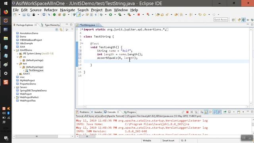Click the Clear Console icon

pyautogui.click(x=202, y=112)
